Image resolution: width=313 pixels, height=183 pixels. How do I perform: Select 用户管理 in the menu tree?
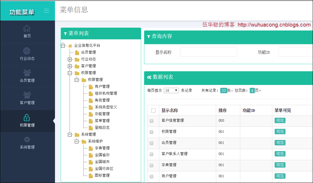click(102, 87)
